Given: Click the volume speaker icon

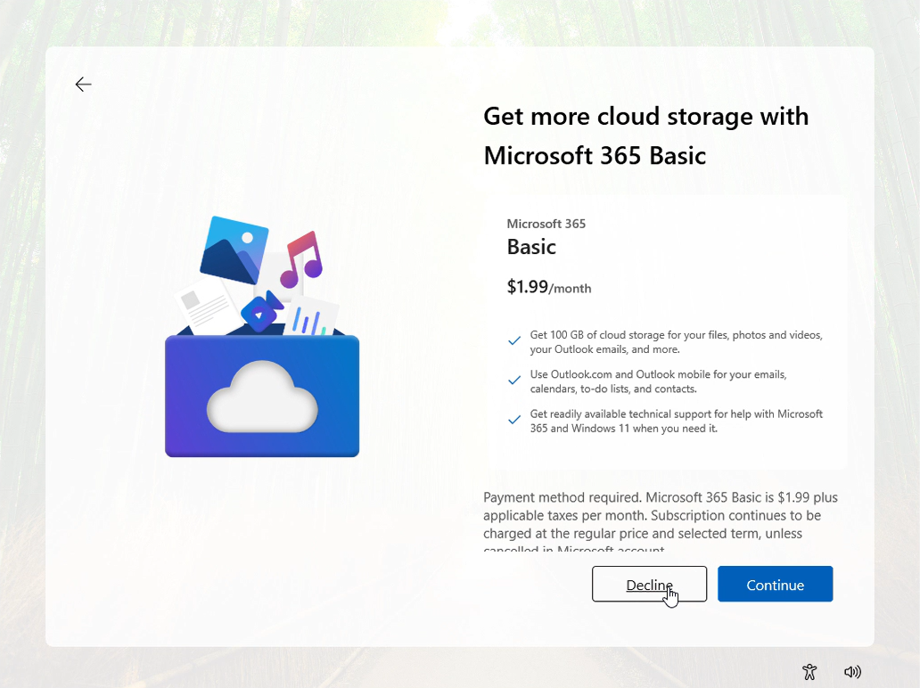Looking at the screenshot, I should click(x=852, y=672).
